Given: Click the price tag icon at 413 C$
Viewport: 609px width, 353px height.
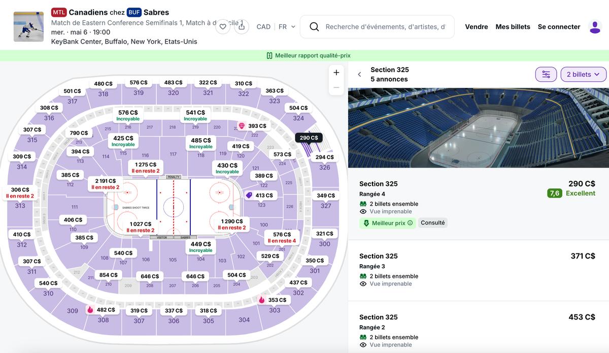Looking at the screenshot, I should tap(249, 195).
